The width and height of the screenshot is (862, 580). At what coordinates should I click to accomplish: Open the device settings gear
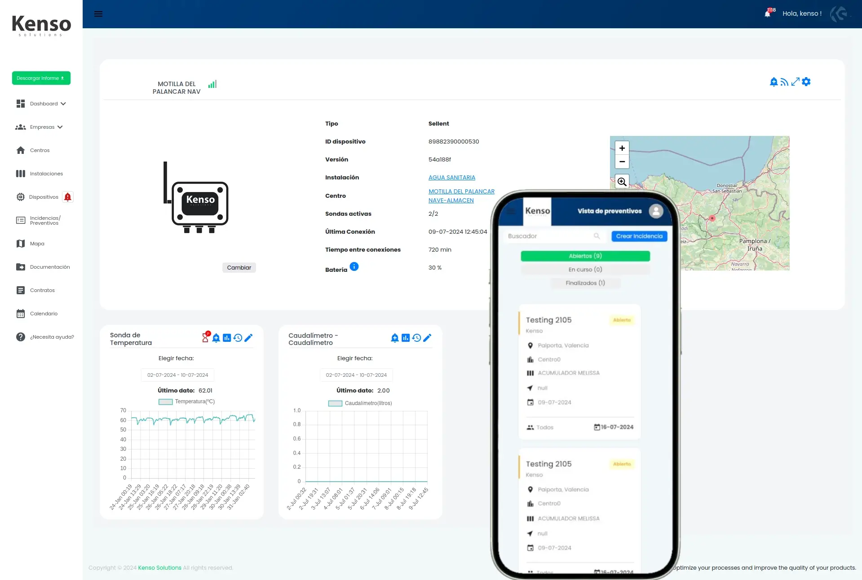pos(806,82)
